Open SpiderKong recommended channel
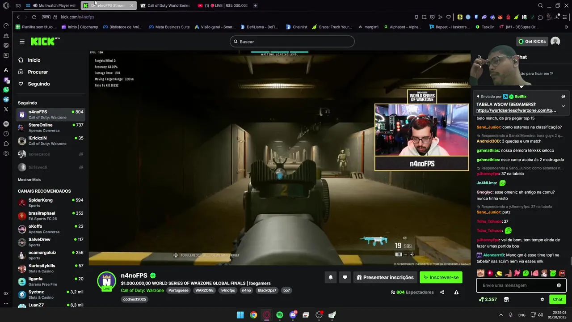Screen dimensions: 572x322 coord(51,203)
